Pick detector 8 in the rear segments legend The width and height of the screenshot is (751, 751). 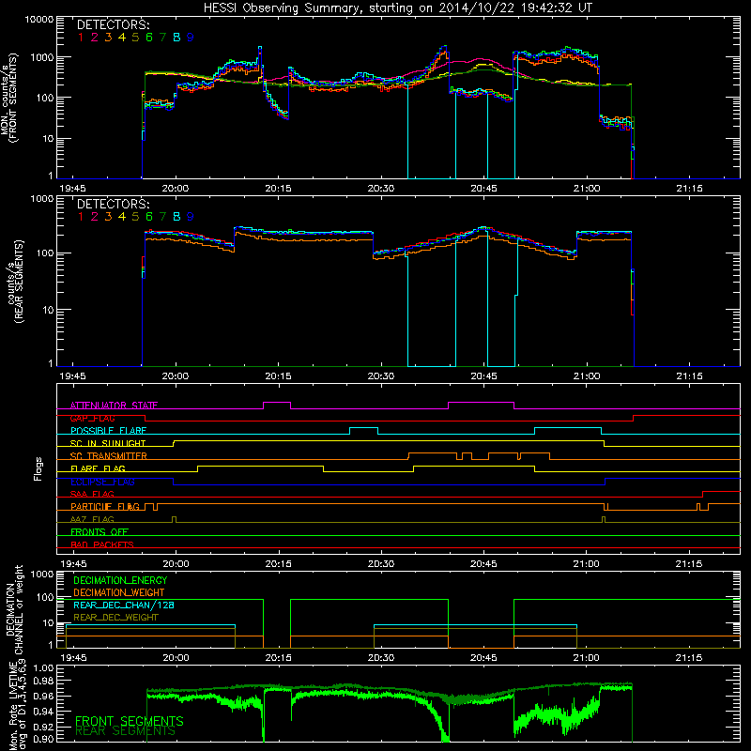176,217
